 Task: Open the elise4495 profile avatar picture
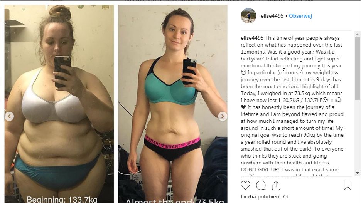248,16
